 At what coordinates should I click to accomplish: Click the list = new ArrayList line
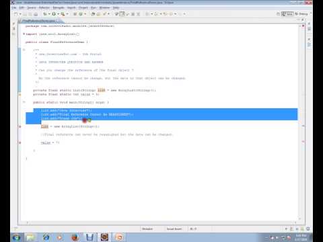click(x=70, y=126)
